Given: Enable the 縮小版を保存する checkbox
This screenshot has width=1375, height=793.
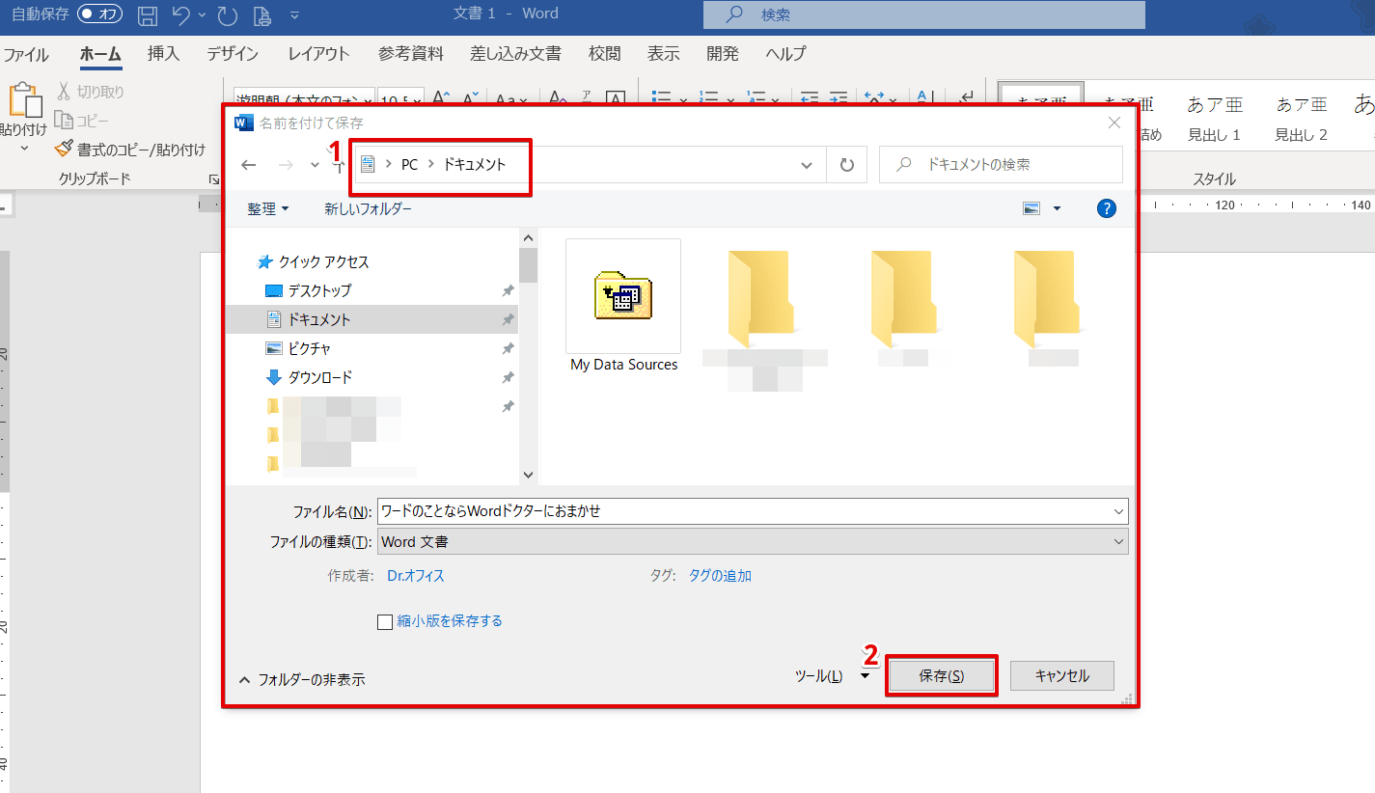Looking at the screenshot, I should pos(385,622).
